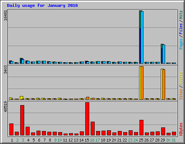
Task: Click the red KBytes bar for day 16
Action: [93, 129]
